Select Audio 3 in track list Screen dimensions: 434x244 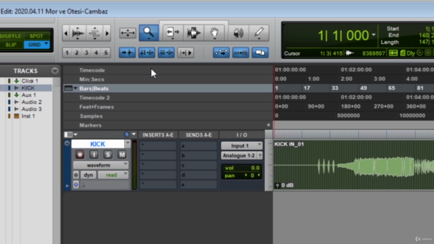[x=32, y=109]
